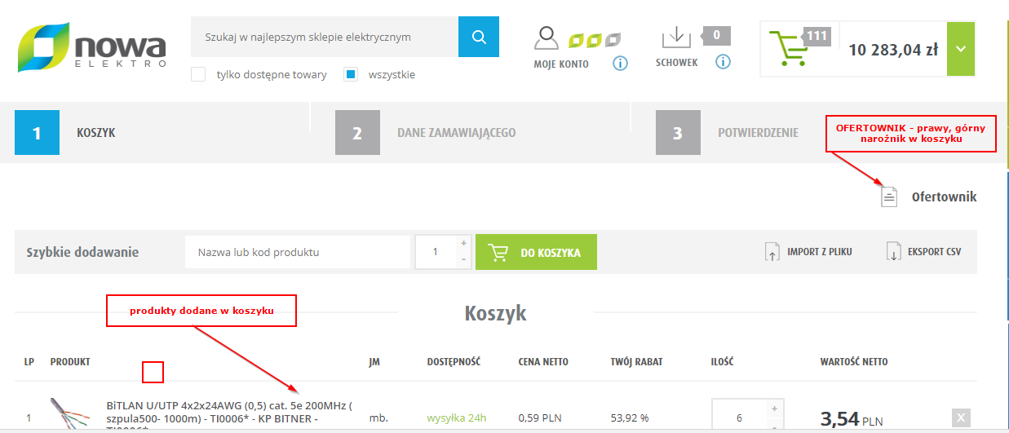Click the 0,59 PLN net price
The image size is (1009, 433).
pos(540,418)
